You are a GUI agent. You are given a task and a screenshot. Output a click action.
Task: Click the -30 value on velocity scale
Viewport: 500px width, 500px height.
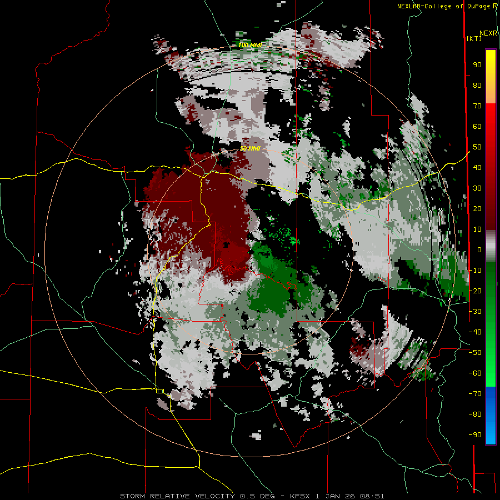pyautogui.click(x=475, y=311)
